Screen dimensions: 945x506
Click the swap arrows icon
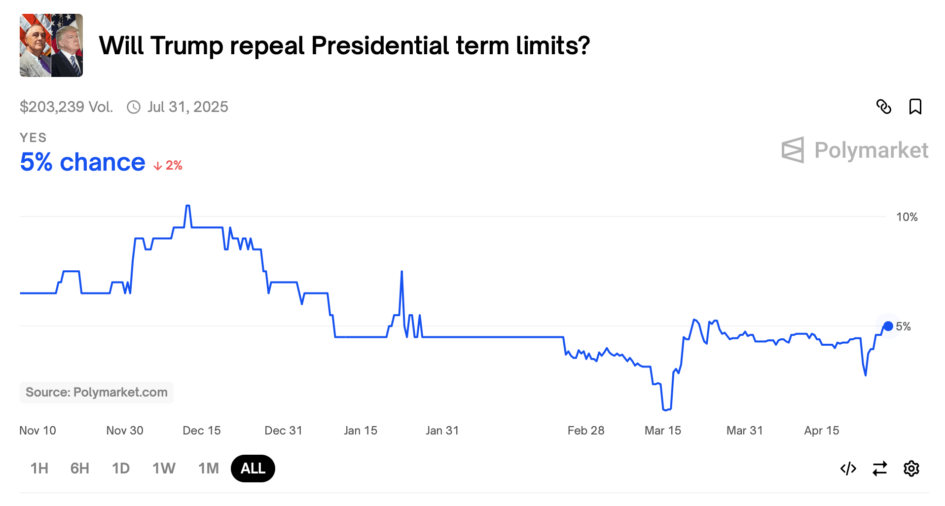(879, 469)
